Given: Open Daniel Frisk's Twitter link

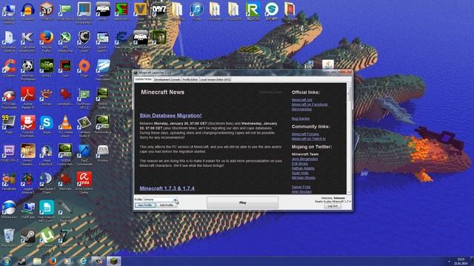Looking at the screenshot, I should [301, 187].
